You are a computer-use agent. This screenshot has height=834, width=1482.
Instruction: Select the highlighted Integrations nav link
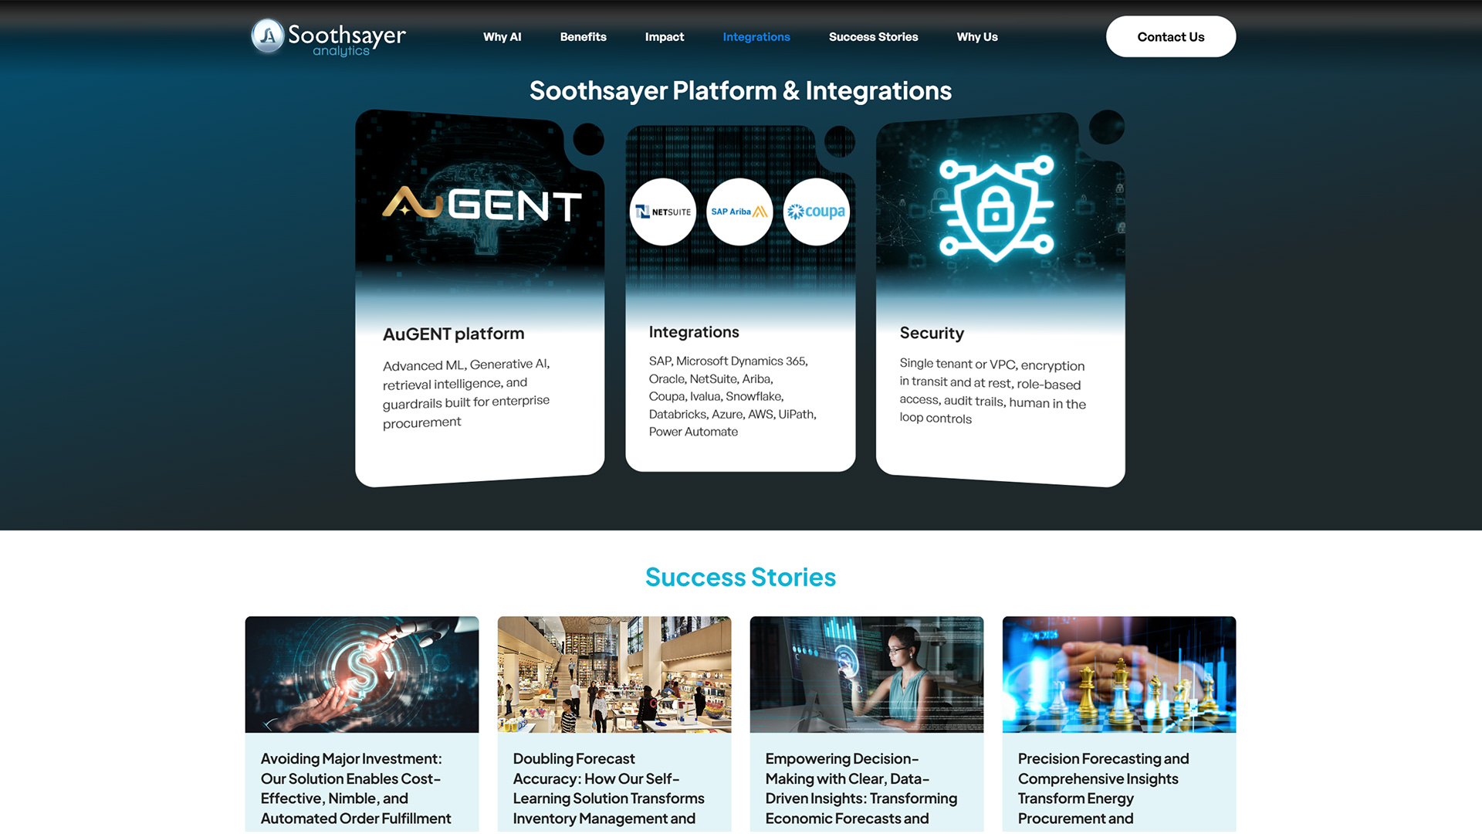(756, 37)
